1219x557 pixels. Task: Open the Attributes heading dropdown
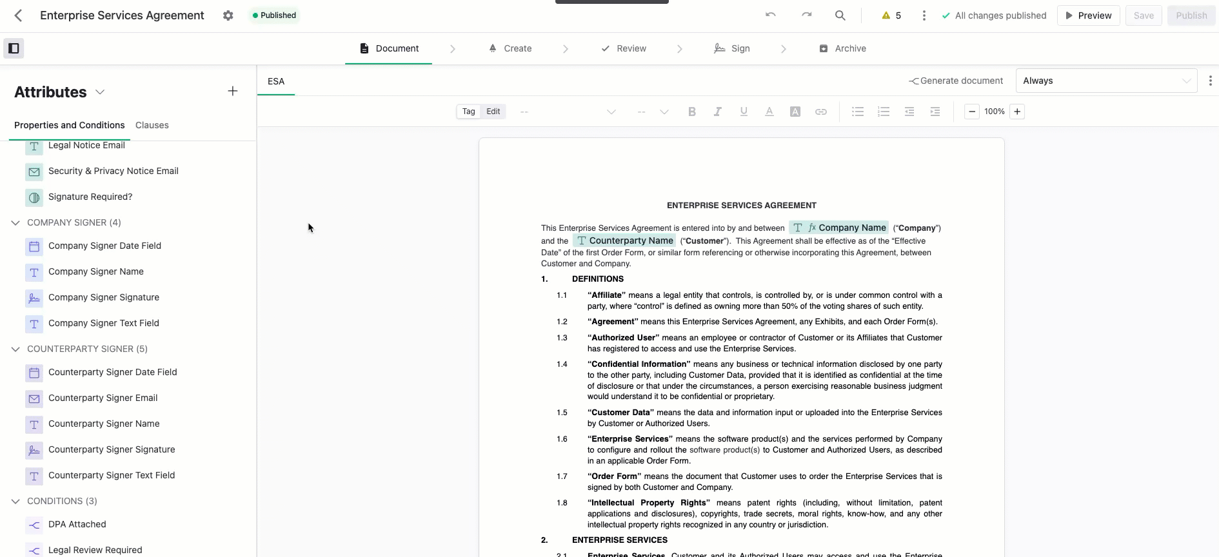click(100, 92)
